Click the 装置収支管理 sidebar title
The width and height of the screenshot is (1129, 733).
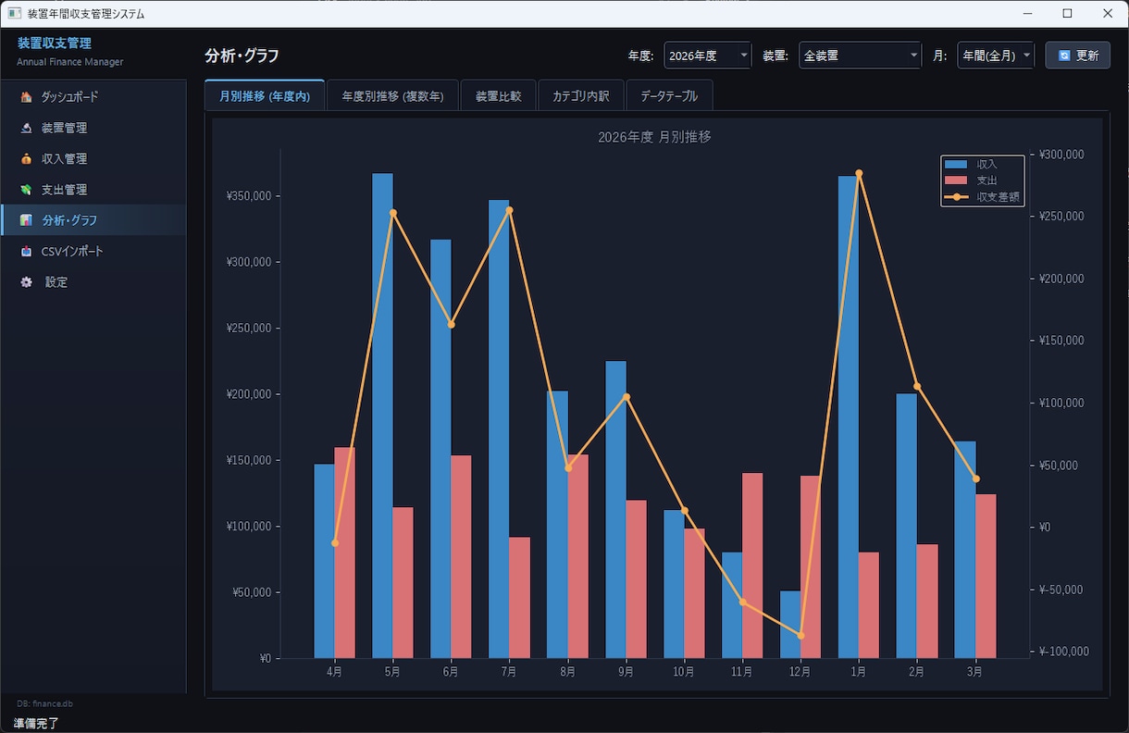click(54, 43)
